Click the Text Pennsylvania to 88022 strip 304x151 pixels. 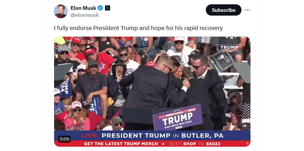click(x=177, y=113)
